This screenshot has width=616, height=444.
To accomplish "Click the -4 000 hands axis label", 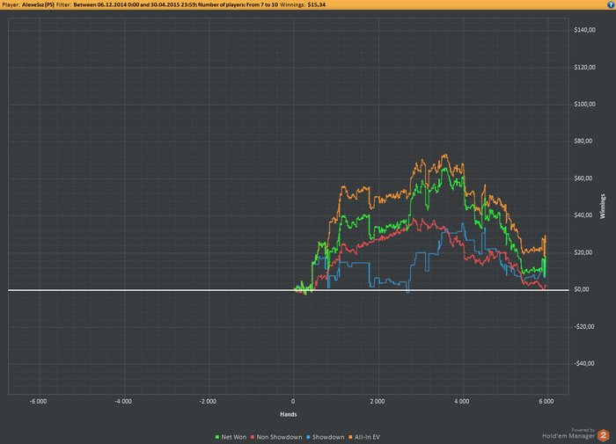I will 123,401.
